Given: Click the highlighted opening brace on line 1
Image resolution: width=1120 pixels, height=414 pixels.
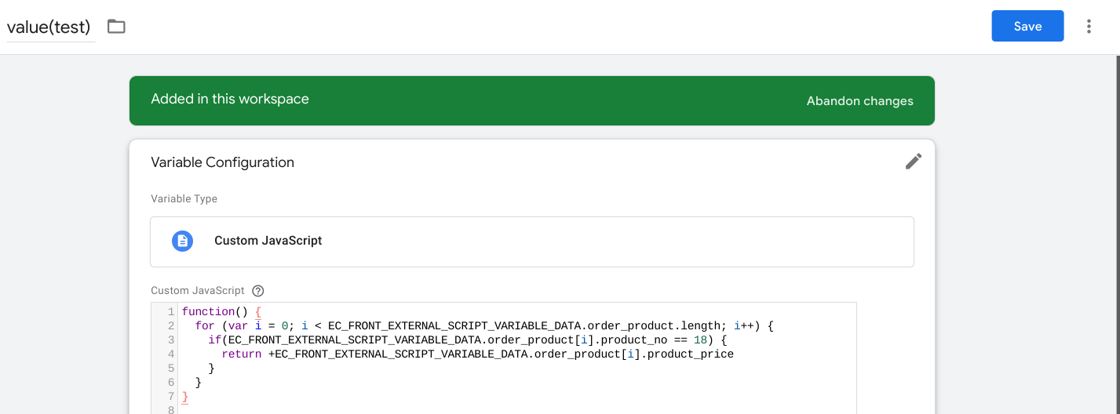Looking at the screenshot, I should click(x=257, y=312).
